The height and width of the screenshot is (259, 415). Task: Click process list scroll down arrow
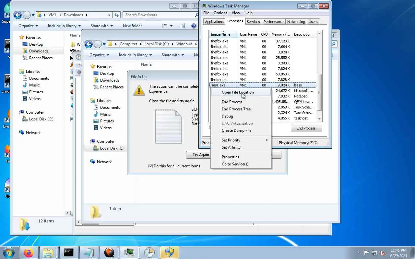(x=319, y=119)
